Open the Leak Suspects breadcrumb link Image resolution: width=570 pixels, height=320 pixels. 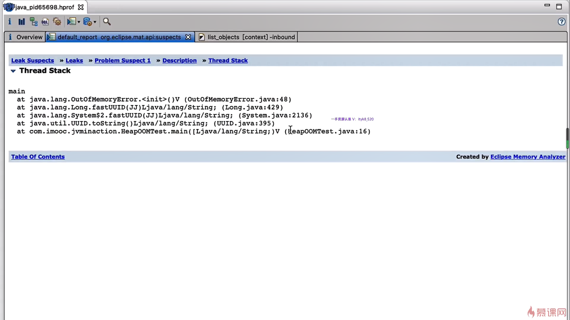point(33,60)
